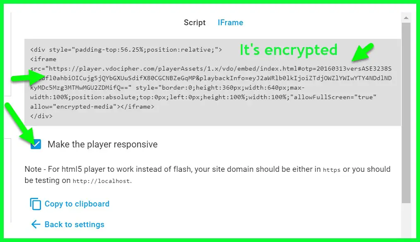420x242 pixels.
Task: Click the copy to clipboard icon
Action: tap(35, 204)
